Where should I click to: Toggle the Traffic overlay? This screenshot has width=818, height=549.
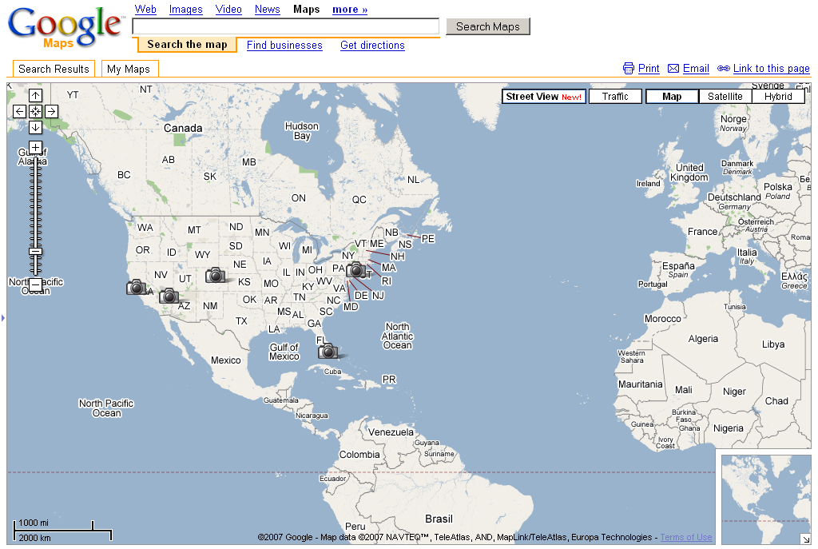pyautogui.click(x=615, y=97)
